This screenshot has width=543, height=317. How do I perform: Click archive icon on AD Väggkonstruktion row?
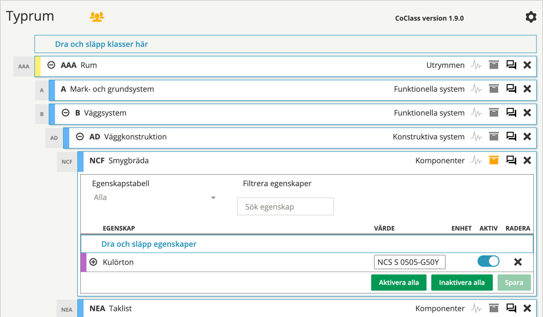[494, 137]
